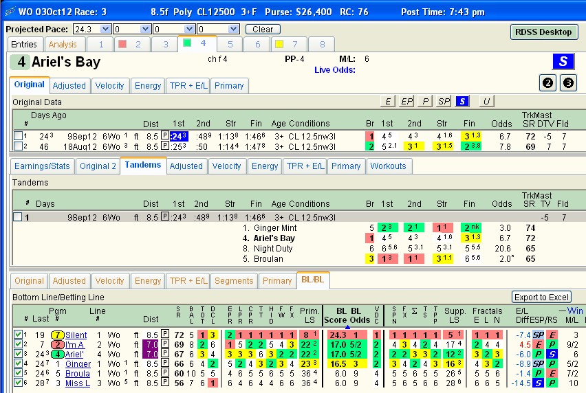Switch to the Entries tab
Viewport: 586px width, 393px height.
tap(24, 45)
